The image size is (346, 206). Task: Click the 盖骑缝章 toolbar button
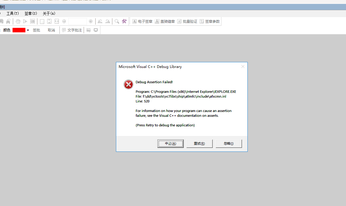(x=165, y=21)
